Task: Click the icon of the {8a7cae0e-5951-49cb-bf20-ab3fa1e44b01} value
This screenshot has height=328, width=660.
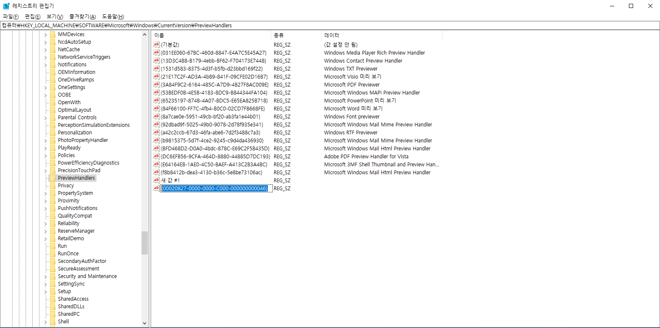Action: click(x=157, y=116)
